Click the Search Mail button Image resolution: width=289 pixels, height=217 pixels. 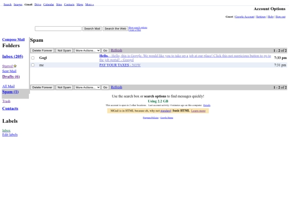coord(92,28)
